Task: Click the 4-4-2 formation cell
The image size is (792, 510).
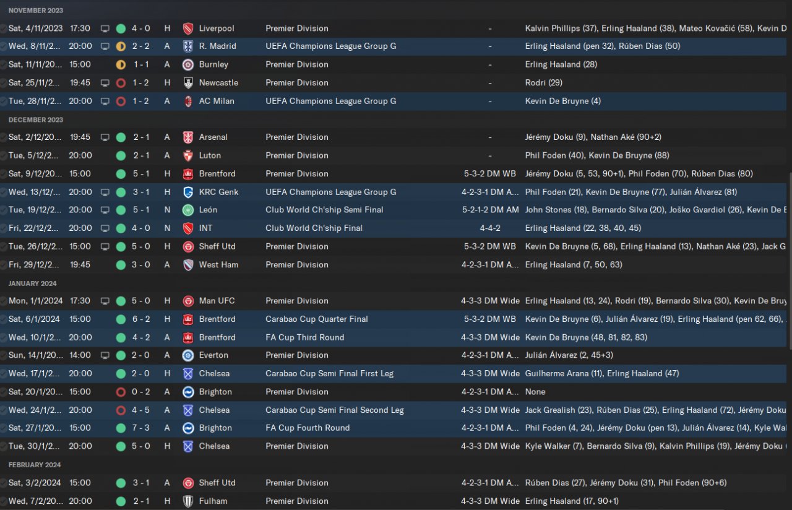Action: click(490, 228)
